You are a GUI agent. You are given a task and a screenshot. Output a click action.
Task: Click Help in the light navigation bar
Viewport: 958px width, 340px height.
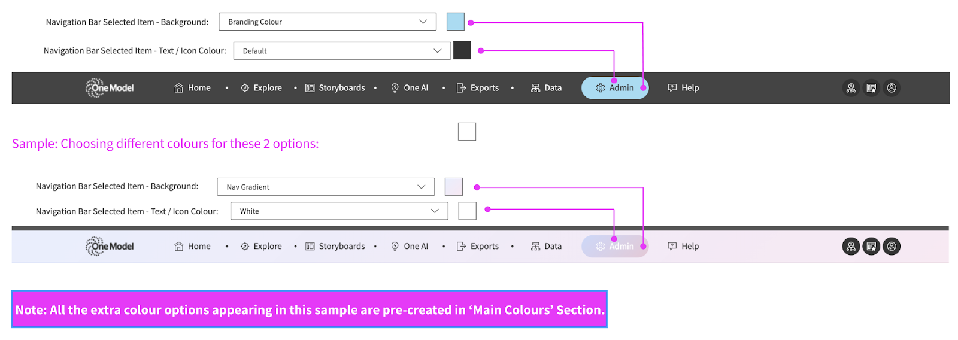point(683,246)
